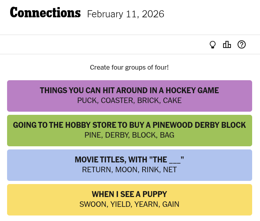Screen dimensions: 260x221
Task: Select the blue movie titles category heading
Action: click(x=129, y=160)
